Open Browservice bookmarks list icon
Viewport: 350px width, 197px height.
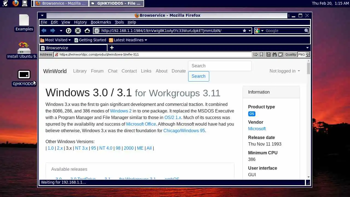pos(269,54)
